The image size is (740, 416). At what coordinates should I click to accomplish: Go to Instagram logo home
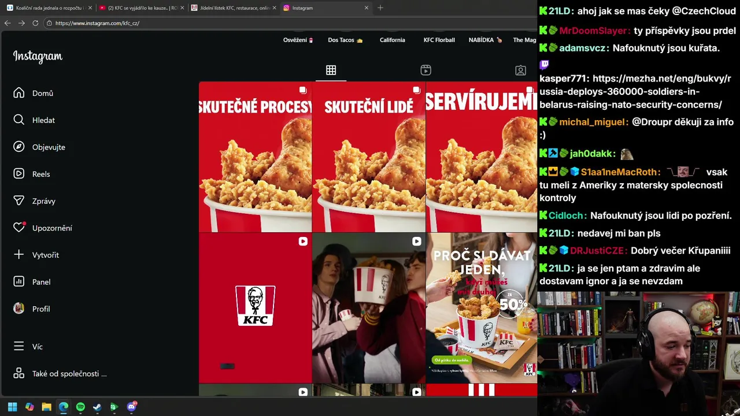[38, 57]
